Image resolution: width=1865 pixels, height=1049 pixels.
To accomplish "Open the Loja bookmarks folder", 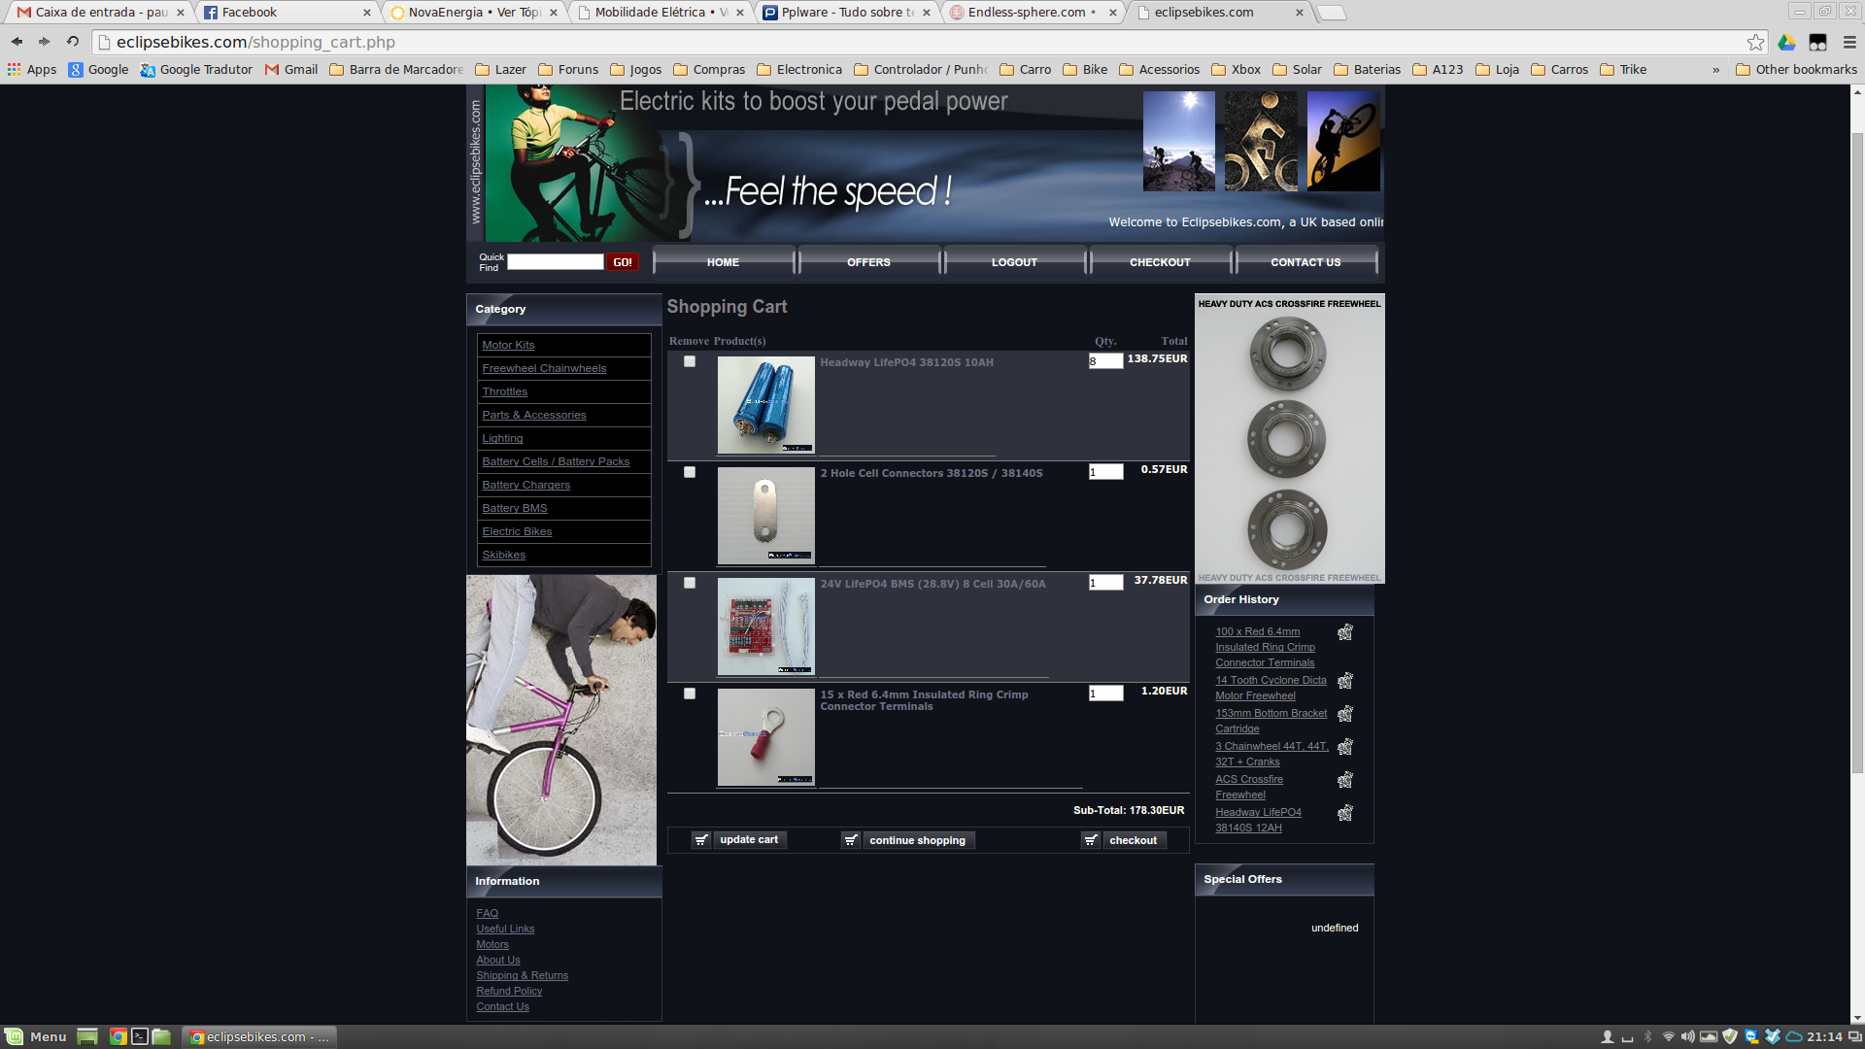I will point(1497,70).
